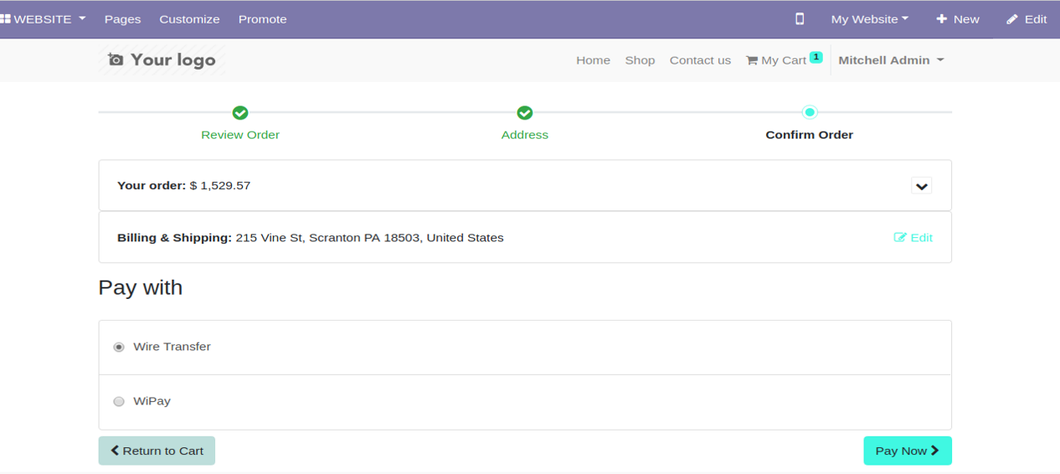1060x474 pixels.
Task: Toggle mobile preview phone icon
Action: [800, 18]
